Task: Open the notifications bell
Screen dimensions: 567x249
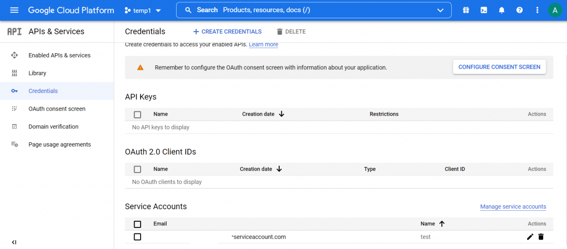Action: tap(502, 10)
